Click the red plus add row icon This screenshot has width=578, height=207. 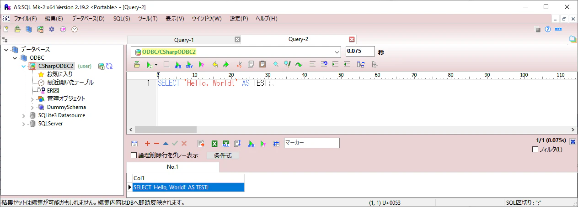point(147,143)
